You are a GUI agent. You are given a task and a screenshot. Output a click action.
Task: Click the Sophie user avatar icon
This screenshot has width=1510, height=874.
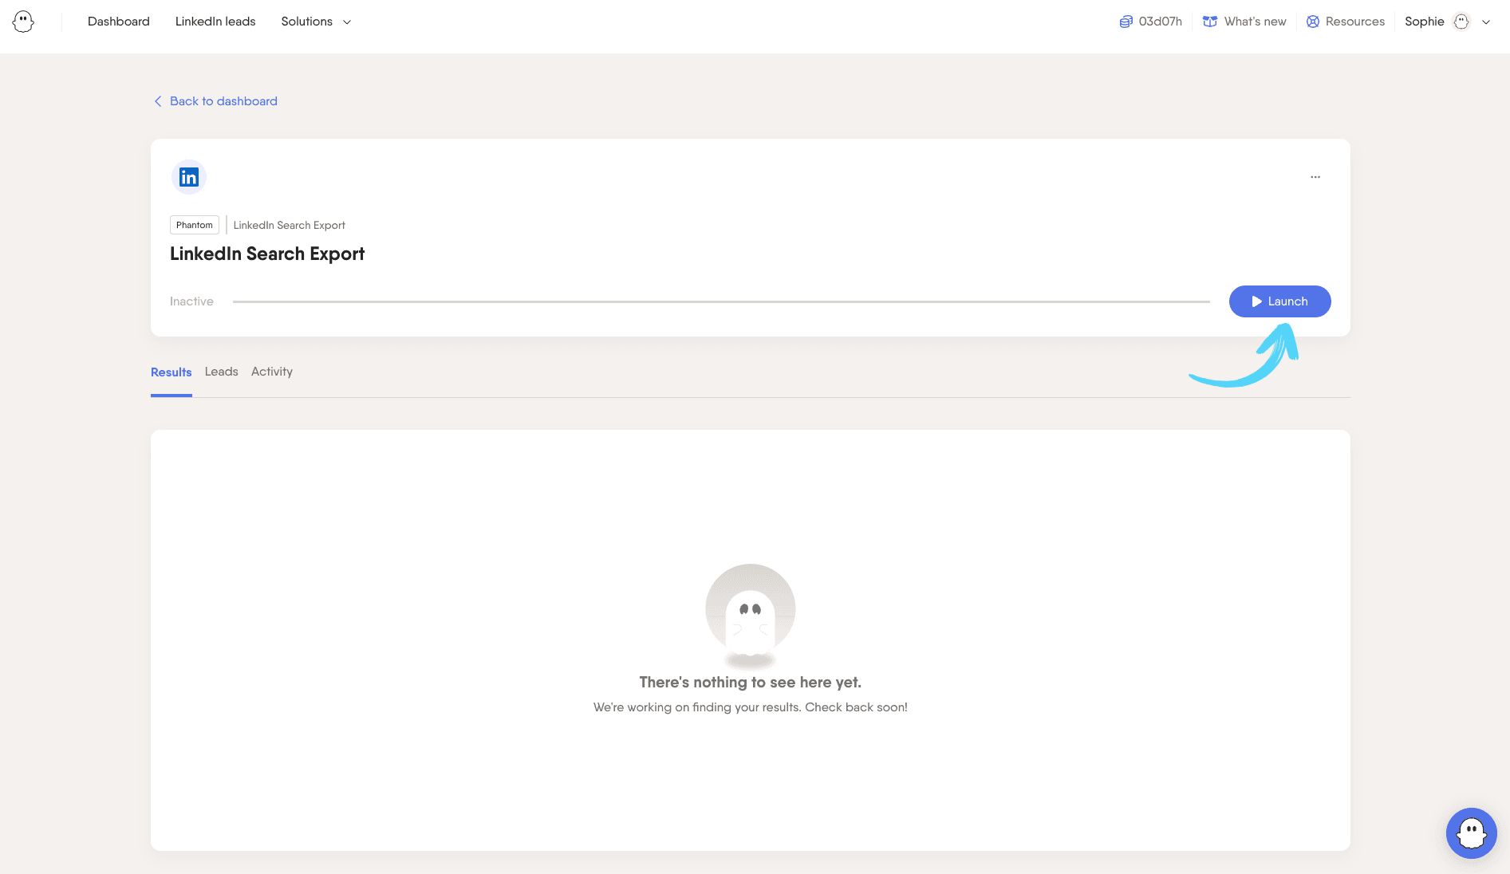coord(1461,22)
